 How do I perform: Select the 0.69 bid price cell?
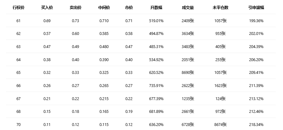click(47, 21)
